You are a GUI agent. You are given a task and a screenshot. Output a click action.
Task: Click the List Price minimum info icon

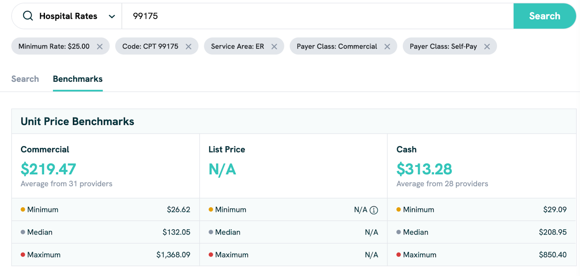point(374,210)
